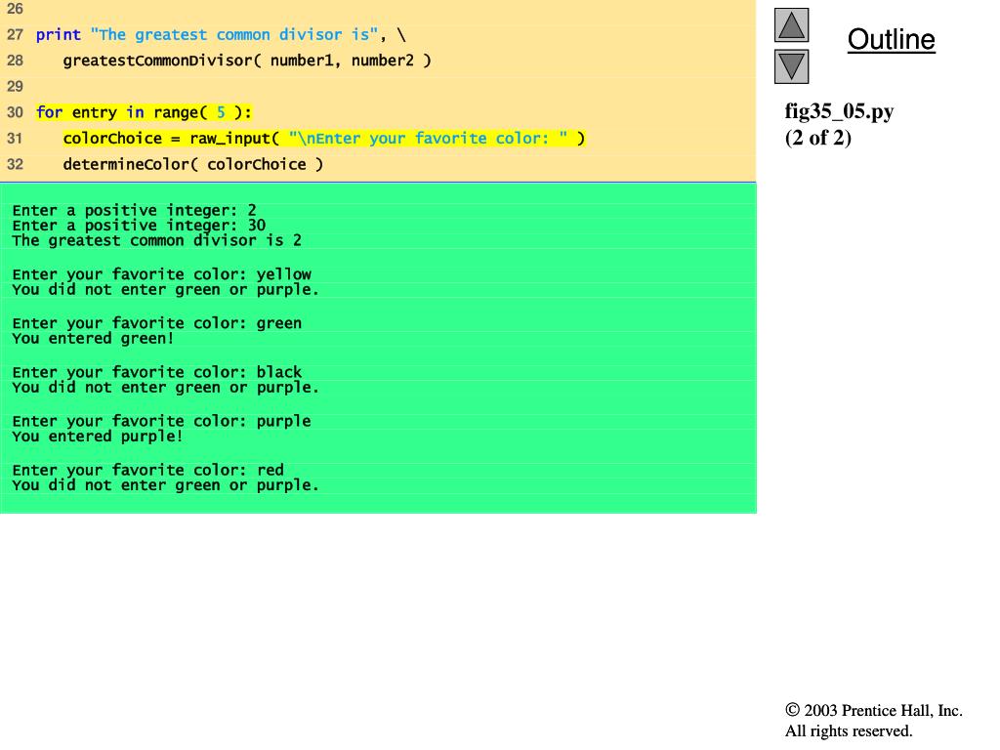Click "Enter your favorite color: green" line
This screenshot has width=1000, height=750.
click(157, 323)
